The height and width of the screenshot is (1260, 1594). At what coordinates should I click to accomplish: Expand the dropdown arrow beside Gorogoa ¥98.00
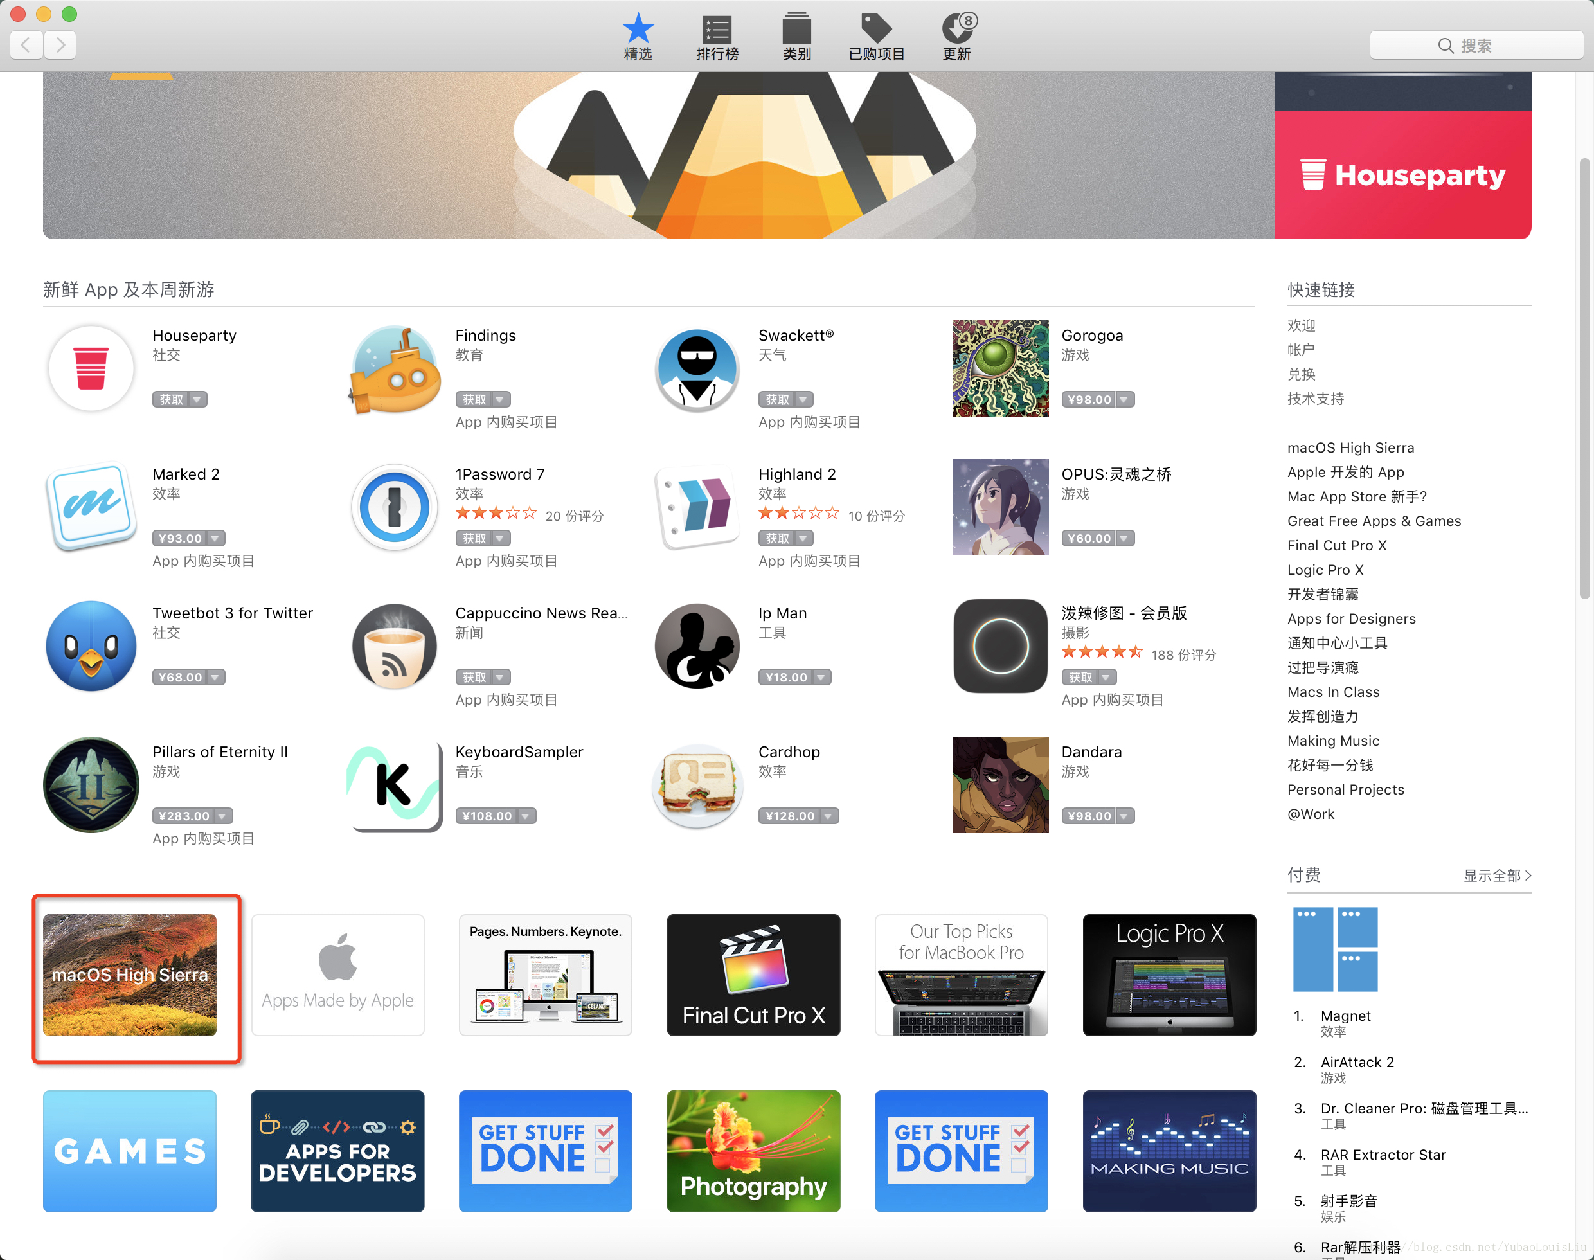click(1125, 400)
